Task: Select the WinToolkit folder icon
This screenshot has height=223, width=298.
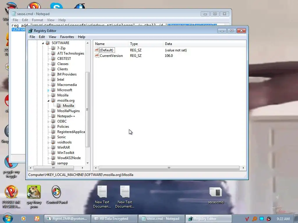Action: (x=54, y=153)
